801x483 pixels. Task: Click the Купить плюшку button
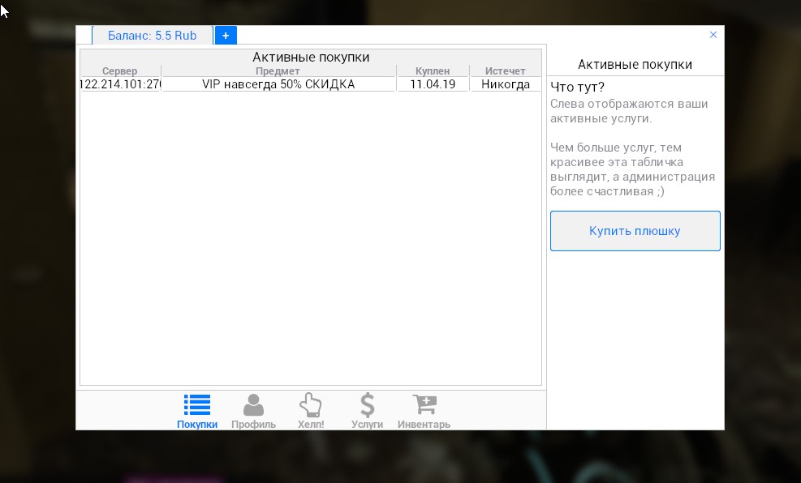[x=635, y=231]
